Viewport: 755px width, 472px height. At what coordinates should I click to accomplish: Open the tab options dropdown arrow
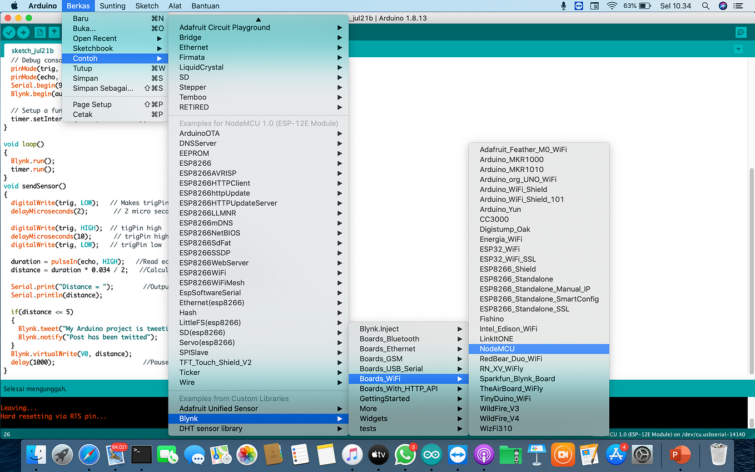coord(738,49)
